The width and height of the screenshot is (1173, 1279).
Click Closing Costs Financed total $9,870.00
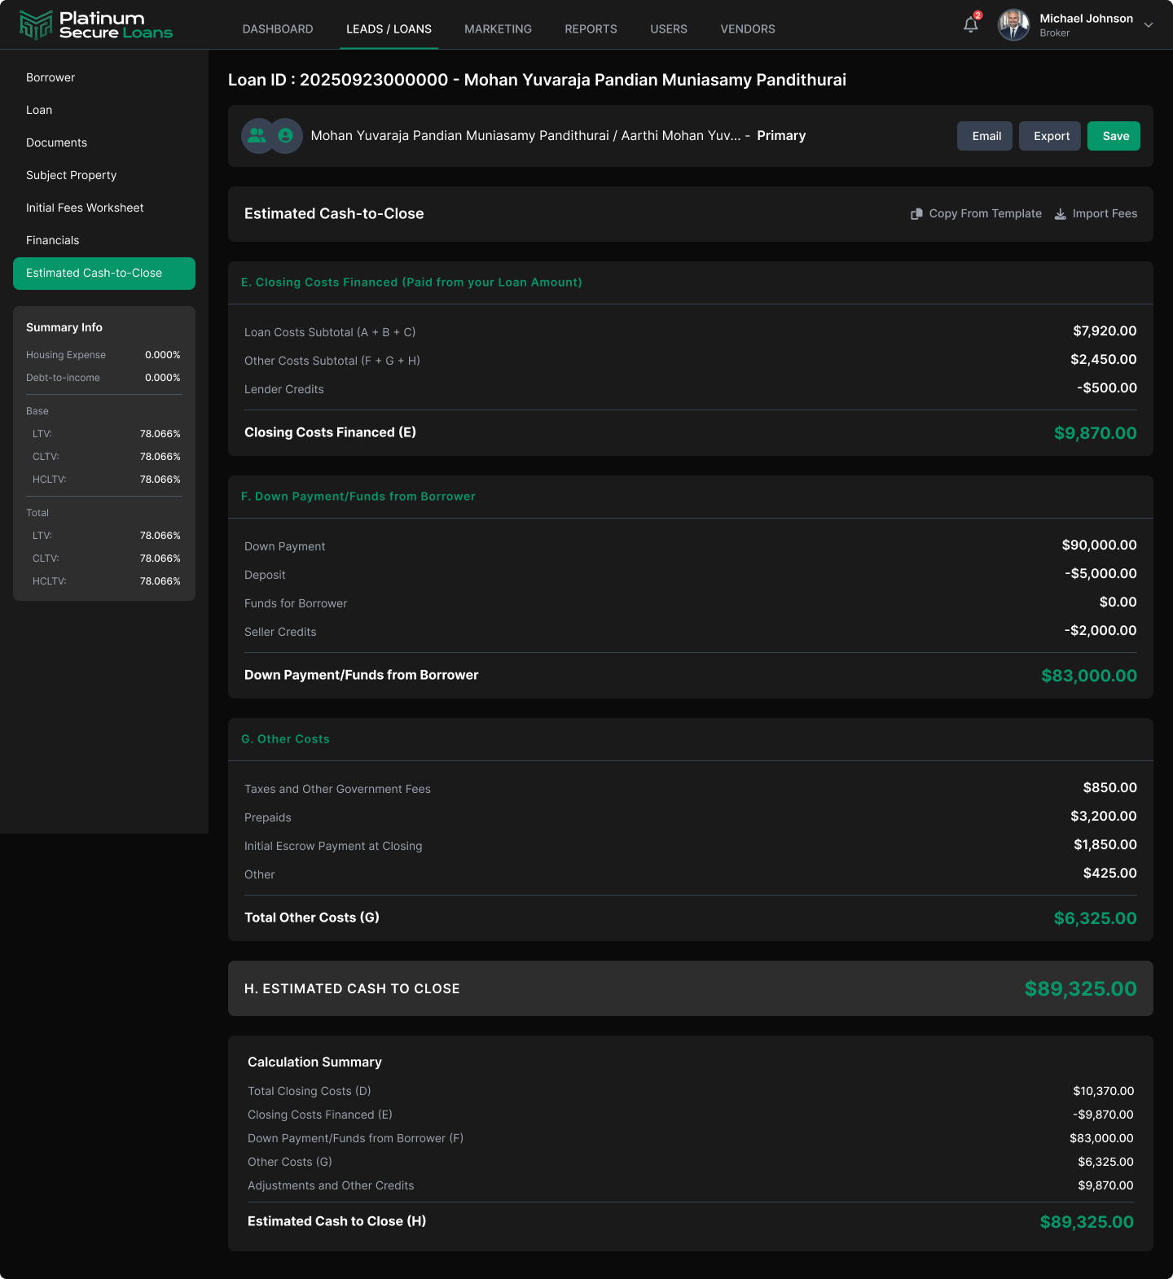(1096, 433)
